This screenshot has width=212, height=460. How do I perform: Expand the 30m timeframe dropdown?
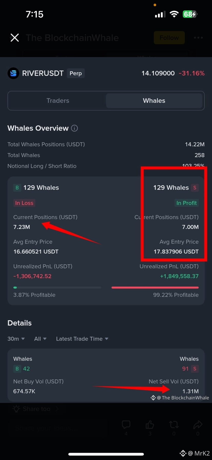[x=16, y=339]
